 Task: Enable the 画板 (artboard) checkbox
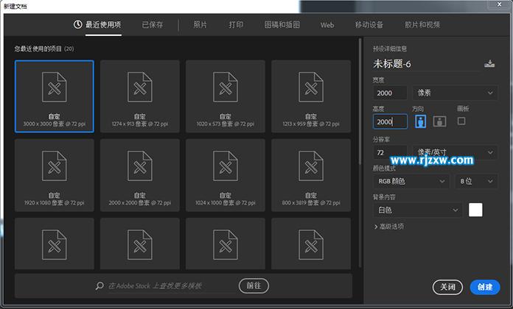[461, 121]
